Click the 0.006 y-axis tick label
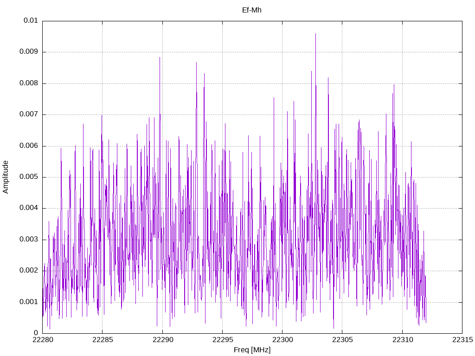 click(x=29, y=146)
